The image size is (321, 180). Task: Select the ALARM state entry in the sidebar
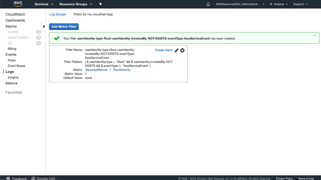[13, 32]
